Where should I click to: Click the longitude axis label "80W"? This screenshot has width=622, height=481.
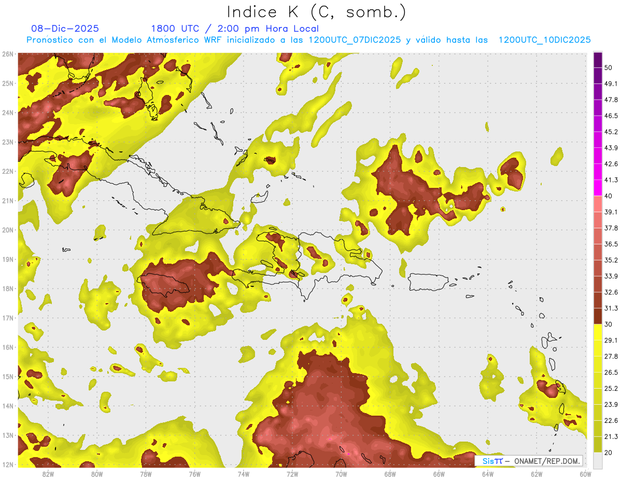tap(96, 474)
